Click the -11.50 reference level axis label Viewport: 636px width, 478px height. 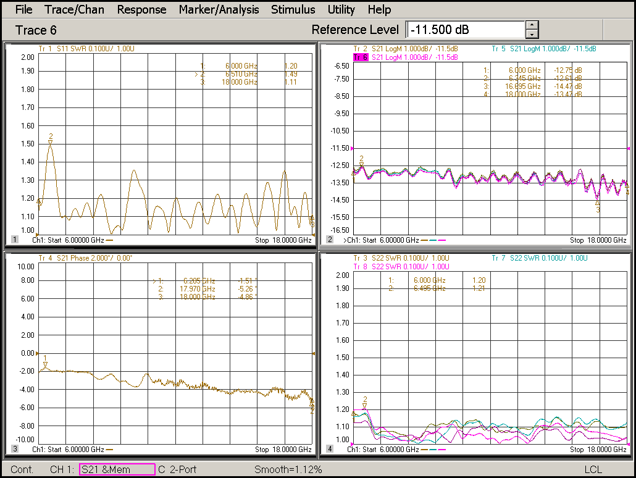tap(340, 148)
